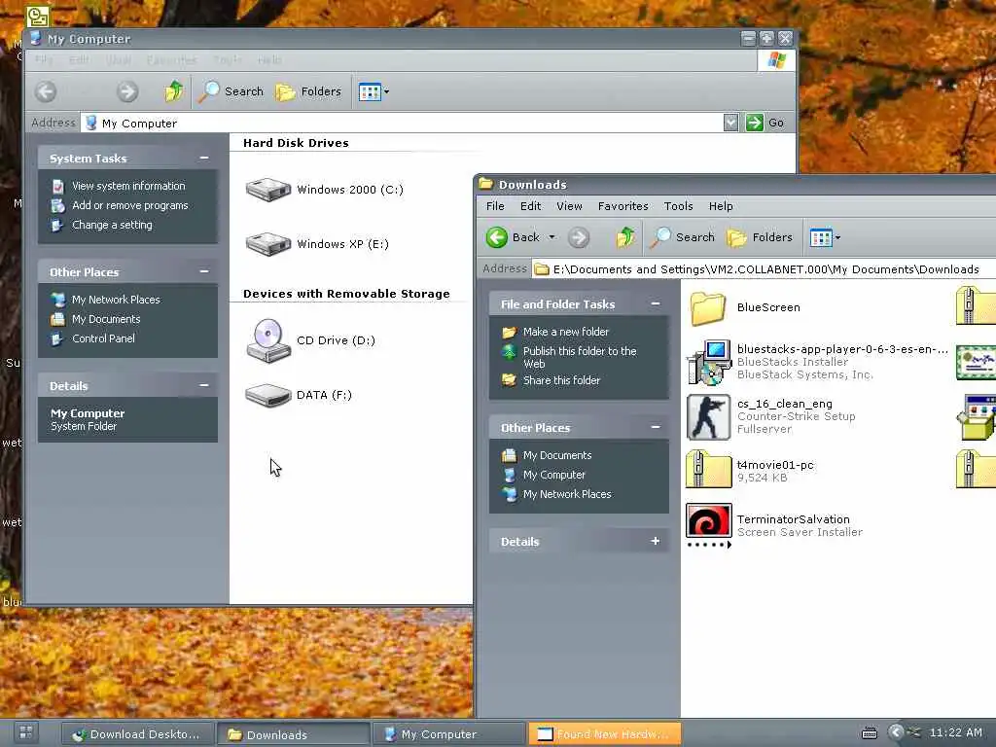Image resolution: width=996 pixels, height=747 pixels.
Task: Collapse Details panel in My Computer
Action: click(x=204, y=385)
